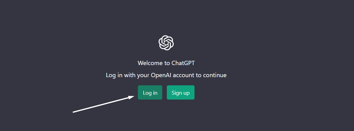Choose the brighter green Sign up button

tap(181, 92)
